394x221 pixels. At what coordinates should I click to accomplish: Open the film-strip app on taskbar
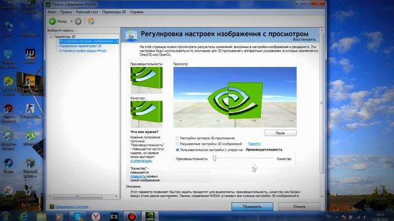point(114,216)
